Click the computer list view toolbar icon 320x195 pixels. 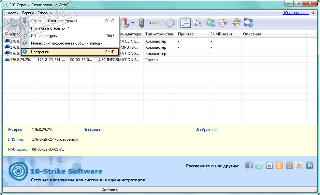coord(185,23)
